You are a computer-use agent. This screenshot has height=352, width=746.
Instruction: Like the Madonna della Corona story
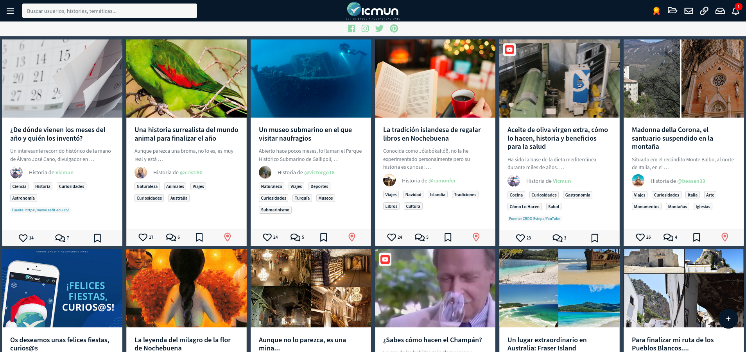640,237
